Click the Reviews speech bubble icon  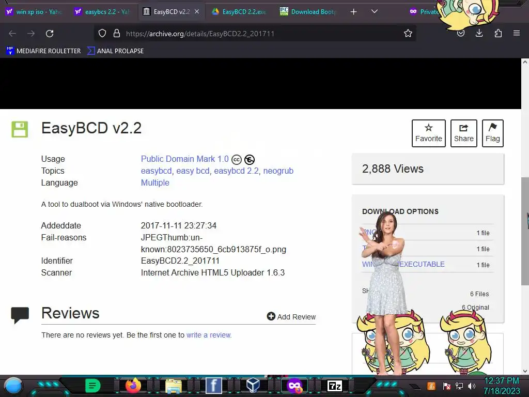[20, 315]
